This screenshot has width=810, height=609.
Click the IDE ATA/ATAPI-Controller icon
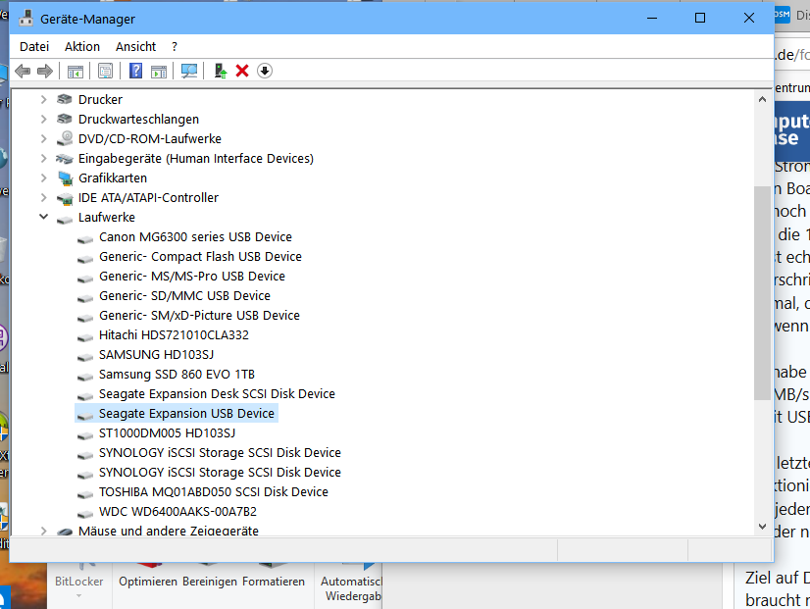coord(65,198)
